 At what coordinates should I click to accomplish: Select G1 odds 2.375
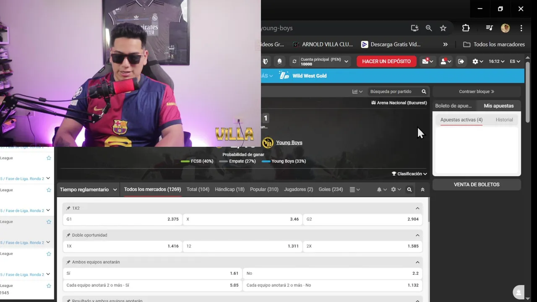coord(123,219)
